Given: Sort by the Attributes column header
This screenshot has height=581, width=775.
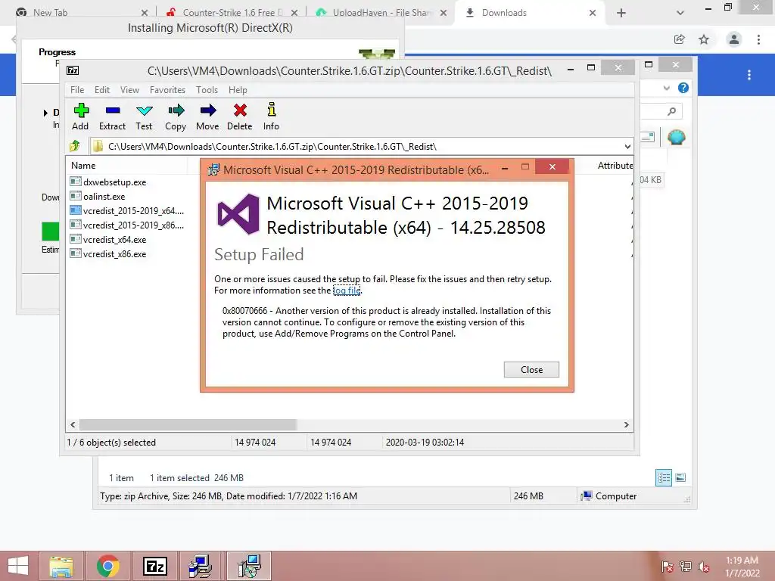Looking at the screenshot, I should pos(615,166).
